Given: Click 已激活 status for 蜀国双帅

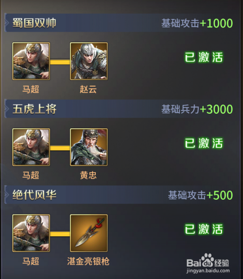Looking at the screenshot, I should point(204,57).
